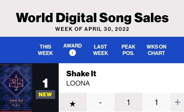Screen dimensions: 184x112
Task: Click the last week dash value
Action: tap(100, 103)
